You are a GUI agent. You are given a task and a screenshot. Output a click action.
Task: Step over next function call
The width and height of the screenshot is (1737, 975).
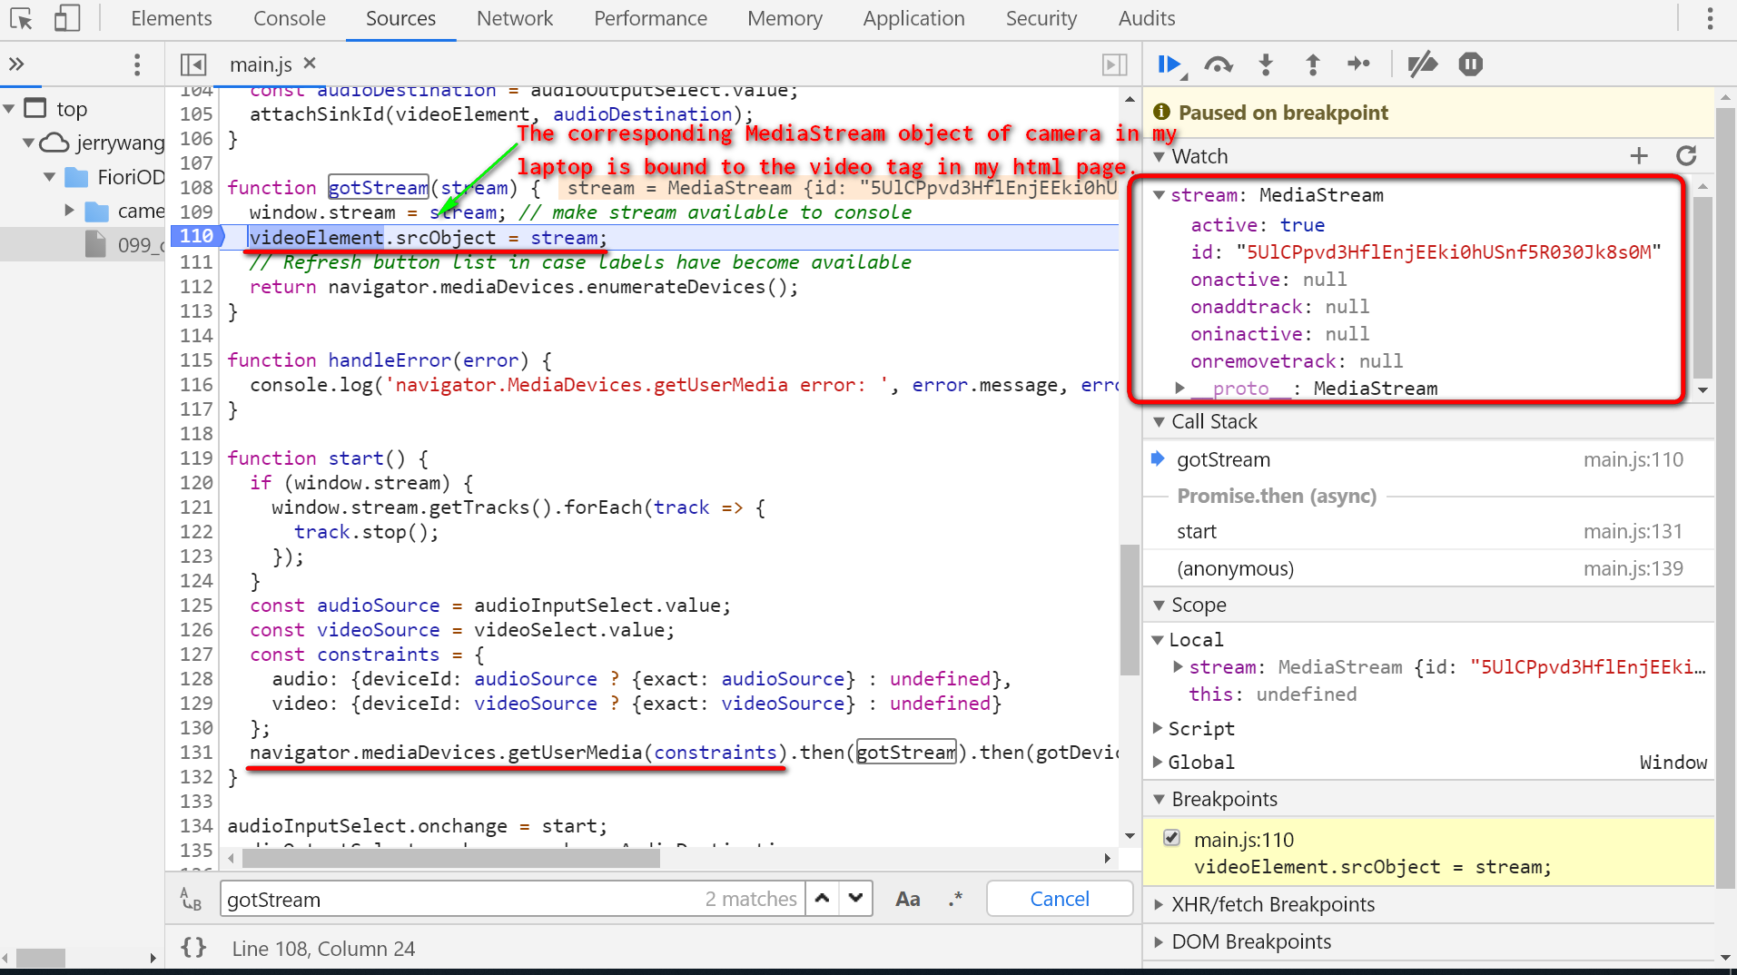point(1218,64)
